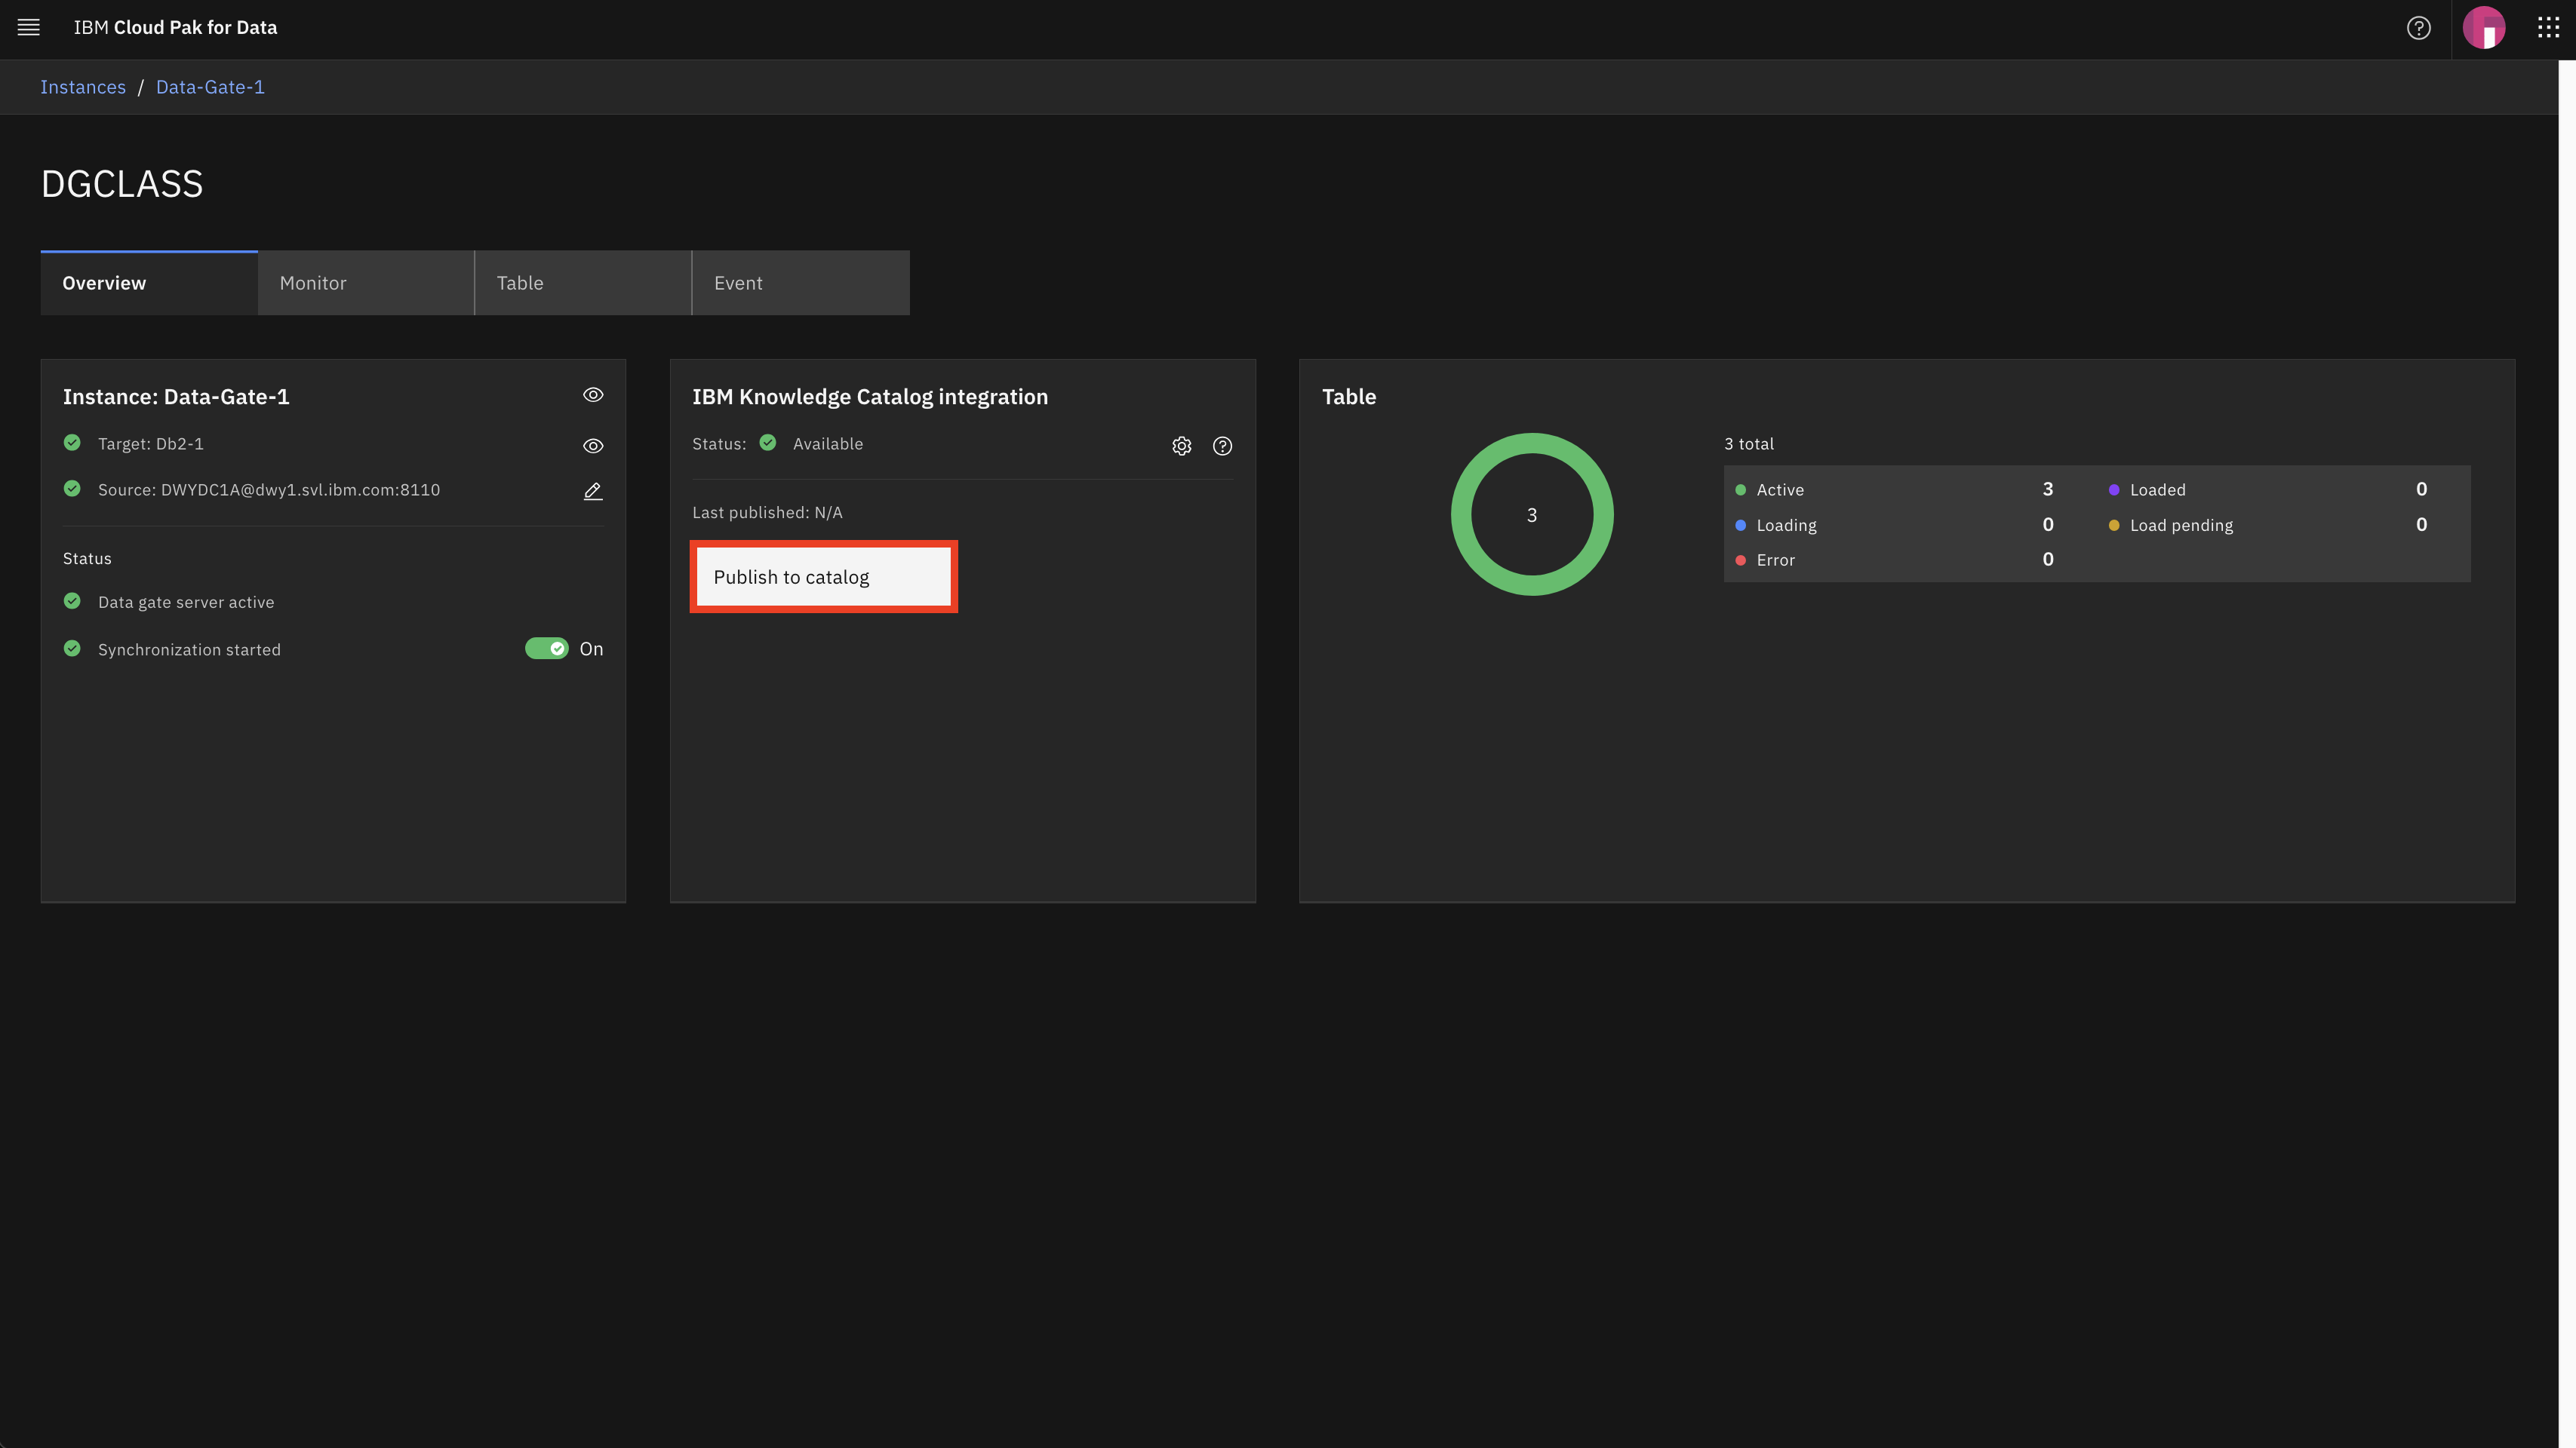Go to Instances breadcrumb link

83,87
